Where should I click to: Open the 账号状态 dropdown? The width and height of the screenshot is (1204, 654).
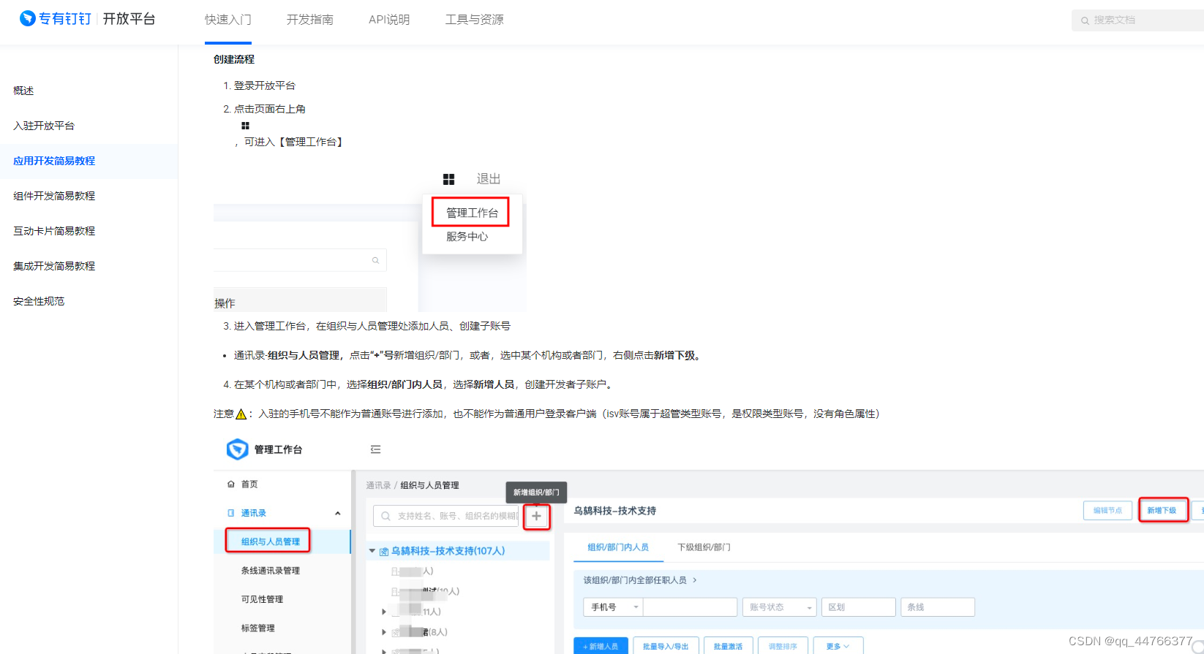click(x=779, y=607)
